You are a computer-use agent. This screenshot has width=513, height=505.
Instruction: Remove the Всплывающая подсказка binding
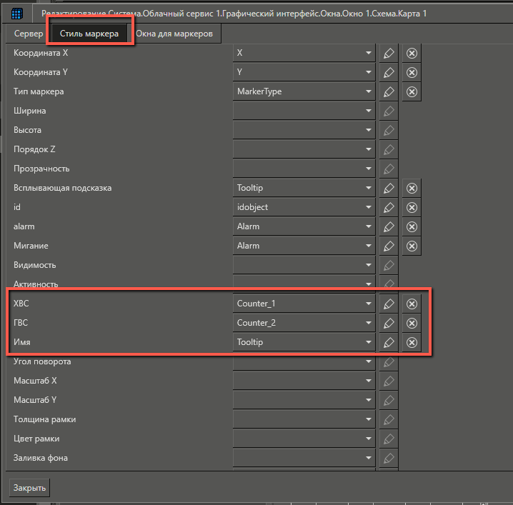coord(412,189)
